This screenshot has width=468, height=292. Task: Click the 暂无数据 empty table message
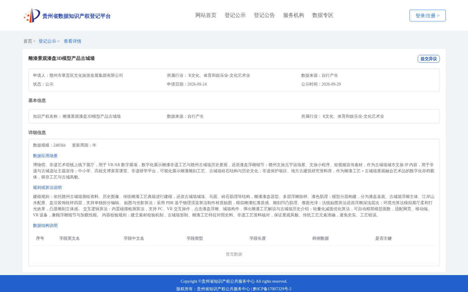point(234,254)
